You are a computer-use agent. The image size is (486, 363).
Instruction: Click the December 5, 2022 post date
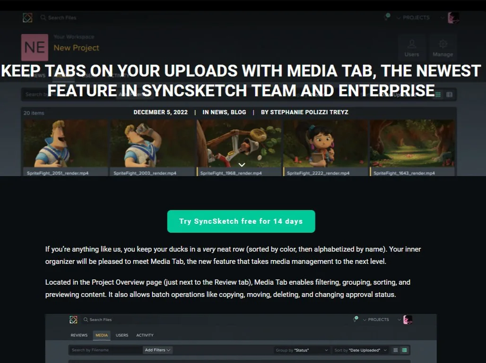161,112
